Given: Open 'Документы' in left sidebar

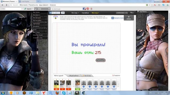Looking at the screenshot, I should tap(36, 26).
